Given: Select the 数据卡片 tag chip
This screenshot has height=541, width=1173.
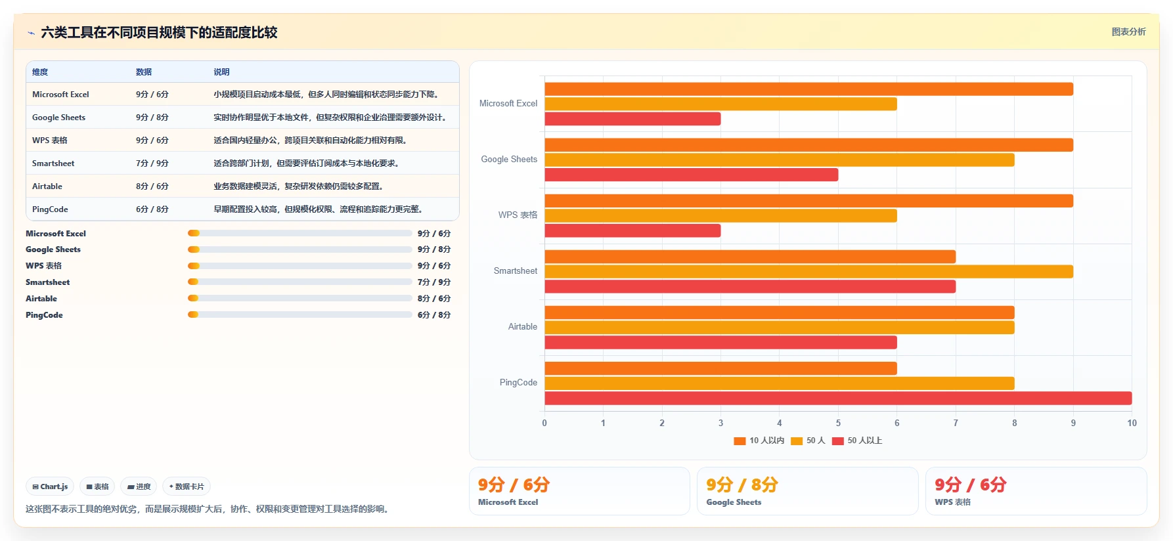Looking at the screenshot, I should click(x=187, y=487).
